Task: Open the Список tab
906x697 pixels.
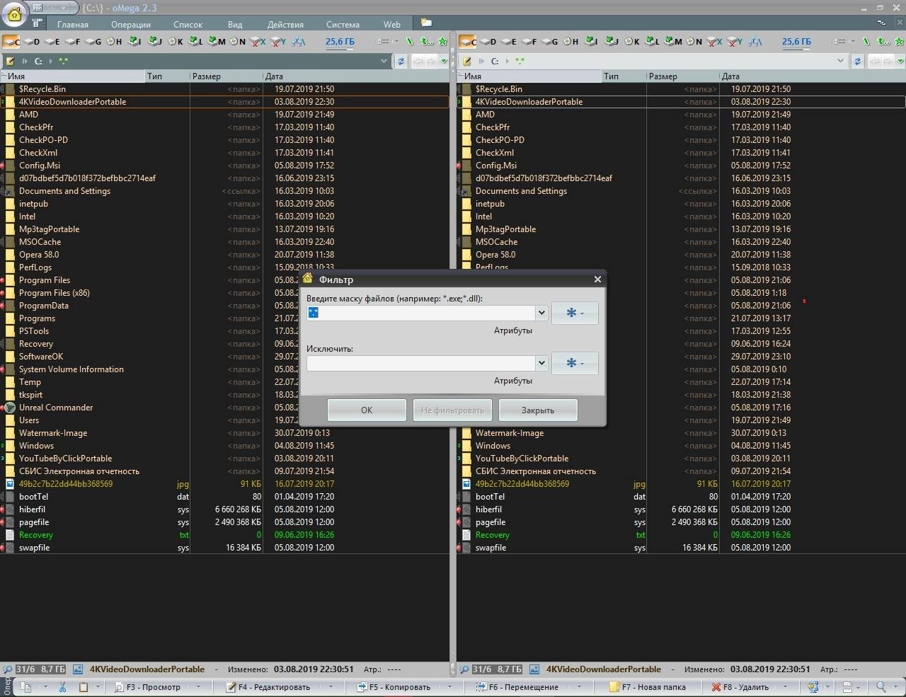Action: tap(188, 24)
